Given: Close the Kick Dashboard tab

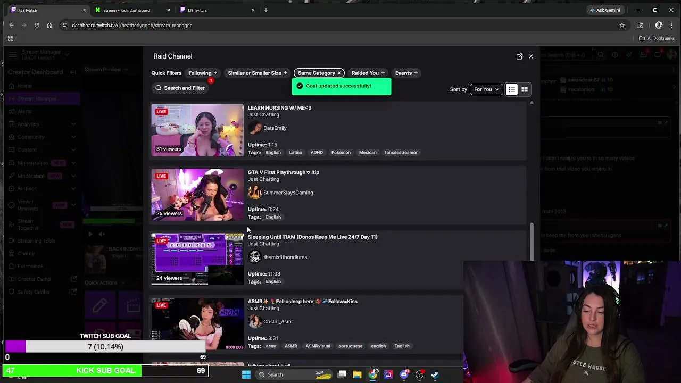Looking at the screenshot, I should 169,10.
